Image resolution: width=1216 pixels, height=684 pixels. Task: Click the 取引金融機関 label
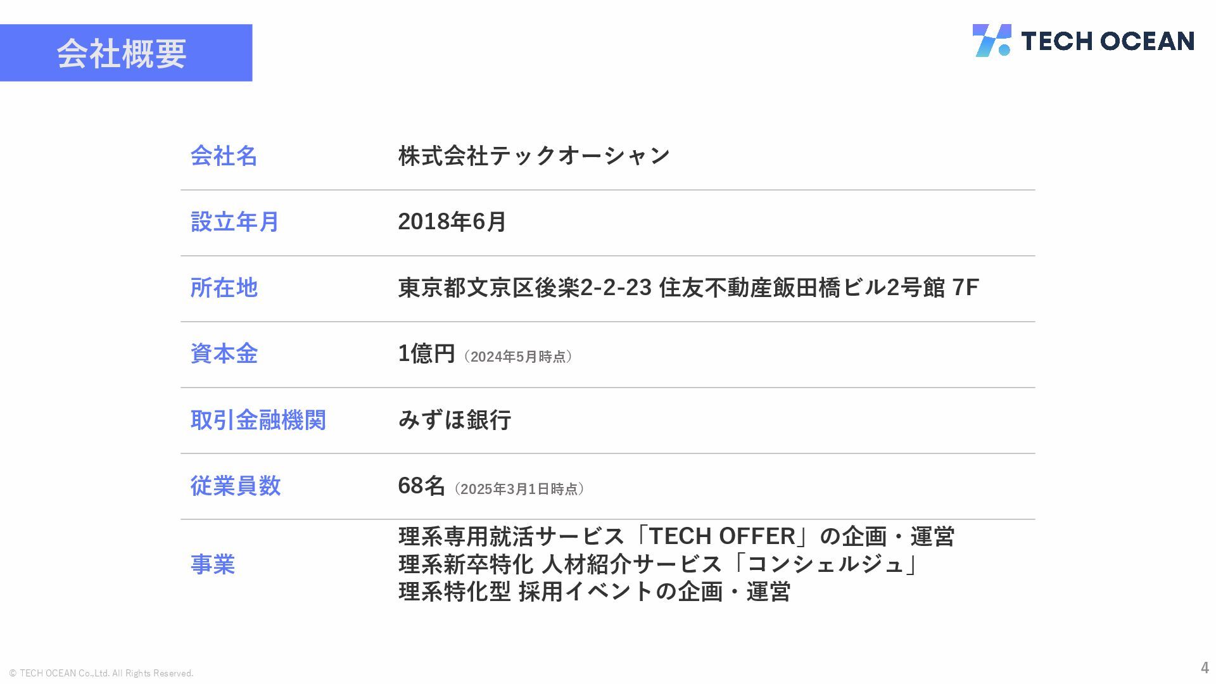click(258, 420)
